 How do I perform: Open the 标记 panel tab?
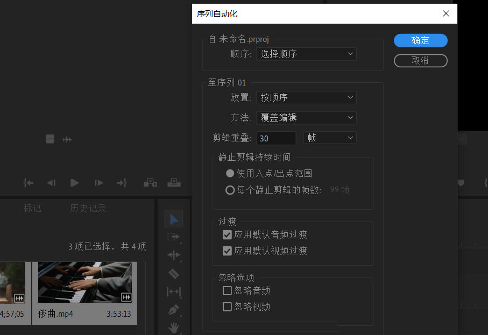[x=32, y=209]
